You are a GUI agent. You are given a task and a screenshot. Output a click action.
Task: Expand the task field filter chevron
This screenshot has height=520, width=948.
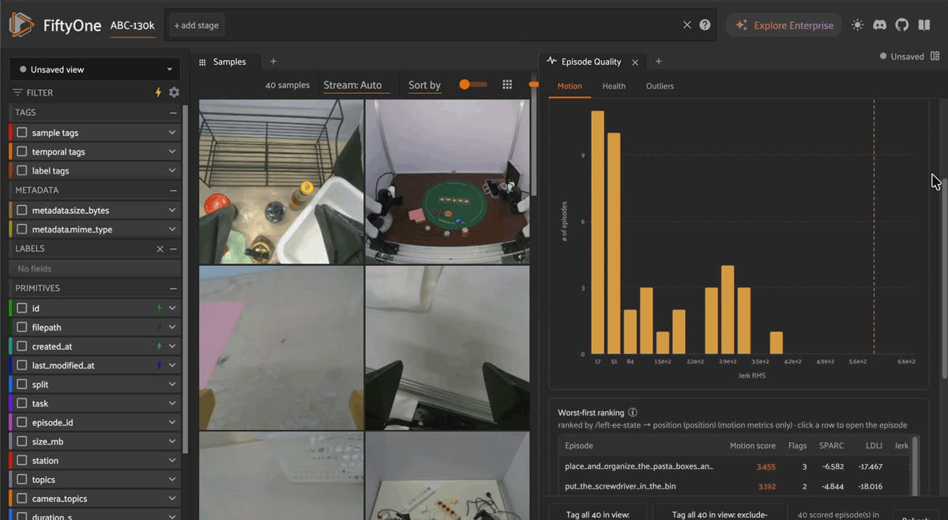point(172,403)
